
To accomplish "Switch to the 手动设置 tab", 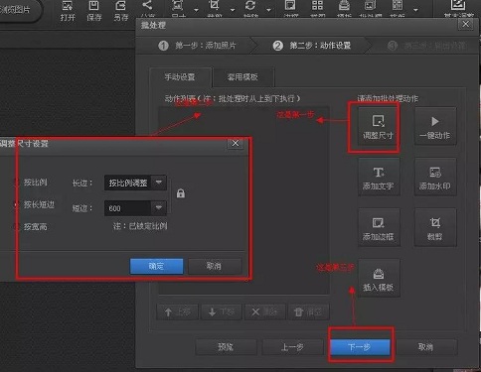I will pyautogui.click(x=180, y=77).
